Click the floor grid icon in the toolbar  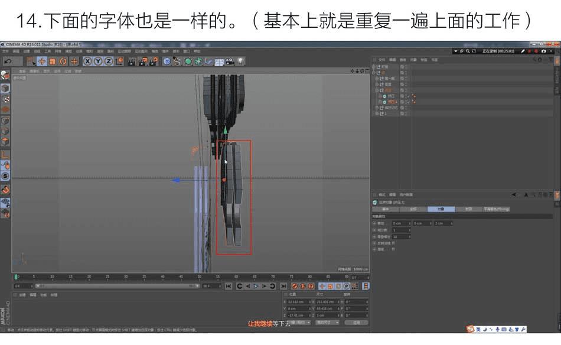pos(220,61)
